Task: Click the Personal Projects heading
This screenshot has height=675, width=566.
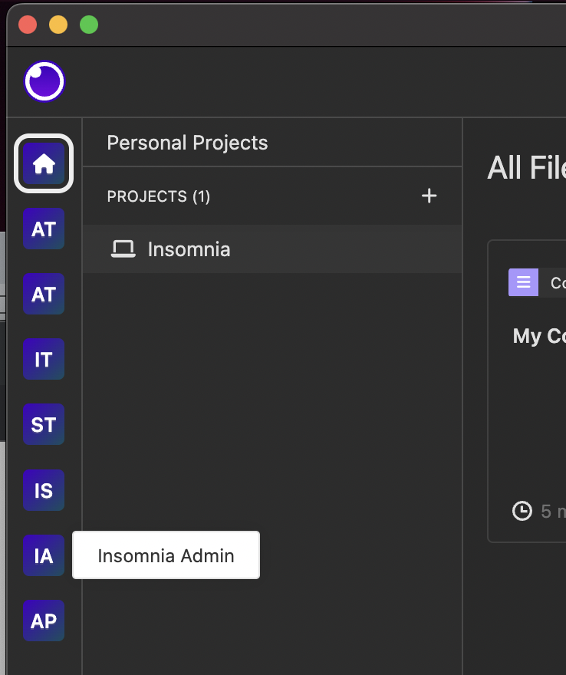Action: pyautogui.click(x=187, y=143)
